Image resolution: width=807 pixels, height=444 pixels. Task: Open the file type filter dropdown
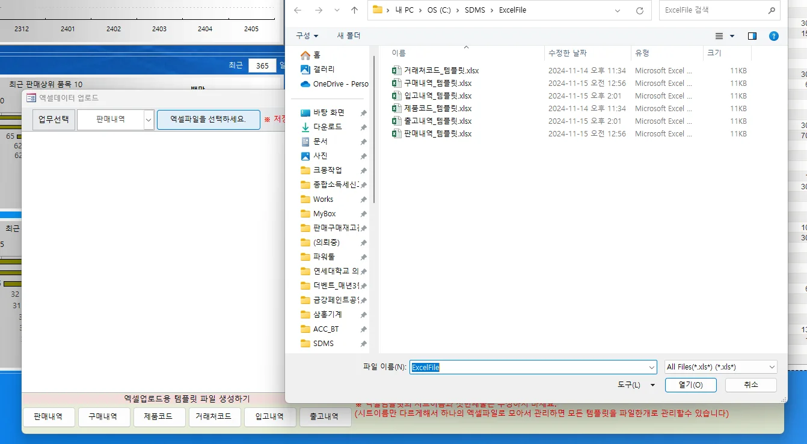click(721, 366)
